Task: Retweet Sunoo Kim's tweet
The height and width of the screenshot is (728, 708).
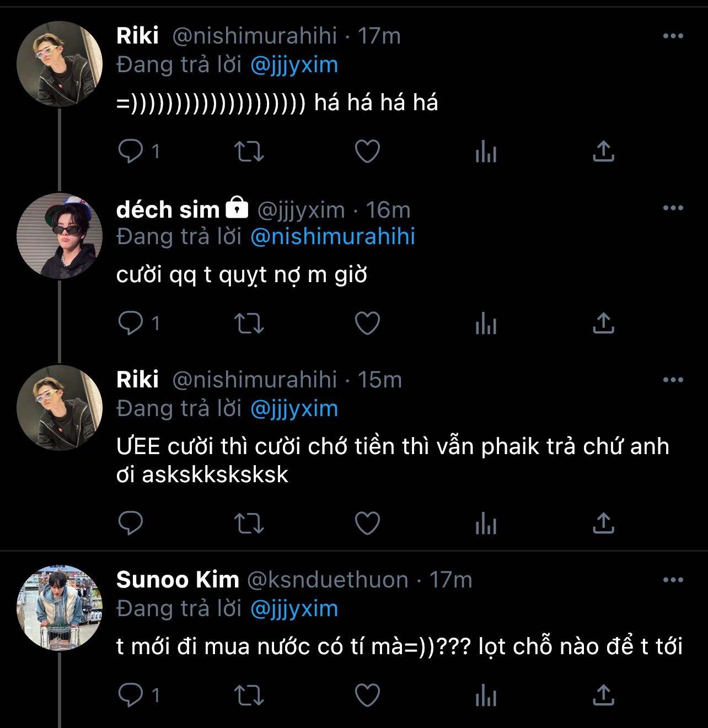Action: pyautogui.click(x=249, y=695)
